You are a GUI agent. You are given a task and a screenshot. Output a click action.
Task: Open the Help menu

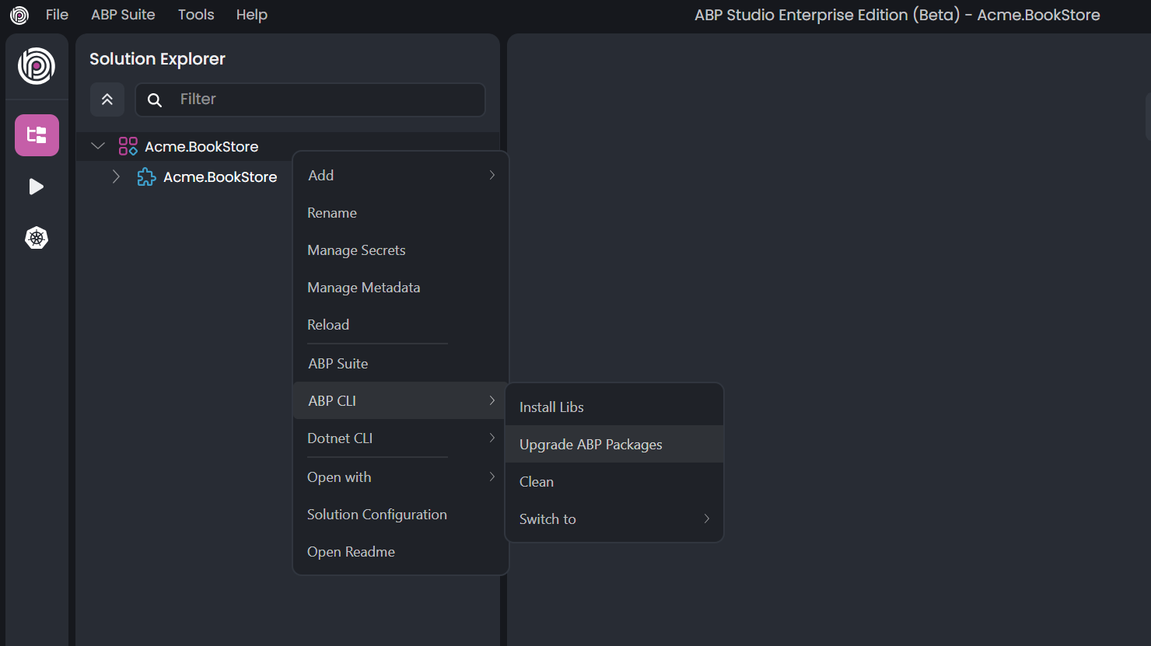pyautogui.click(x=252, y=15)
